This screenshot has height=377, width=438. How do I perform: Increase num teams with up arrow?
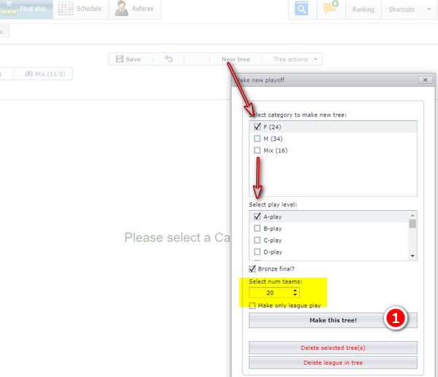pyautogui.click(x=295, y=290)
